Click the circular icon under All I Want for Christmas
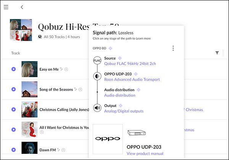Image resolution: width=229 pixels, height=160 pixels. point(42,132)
